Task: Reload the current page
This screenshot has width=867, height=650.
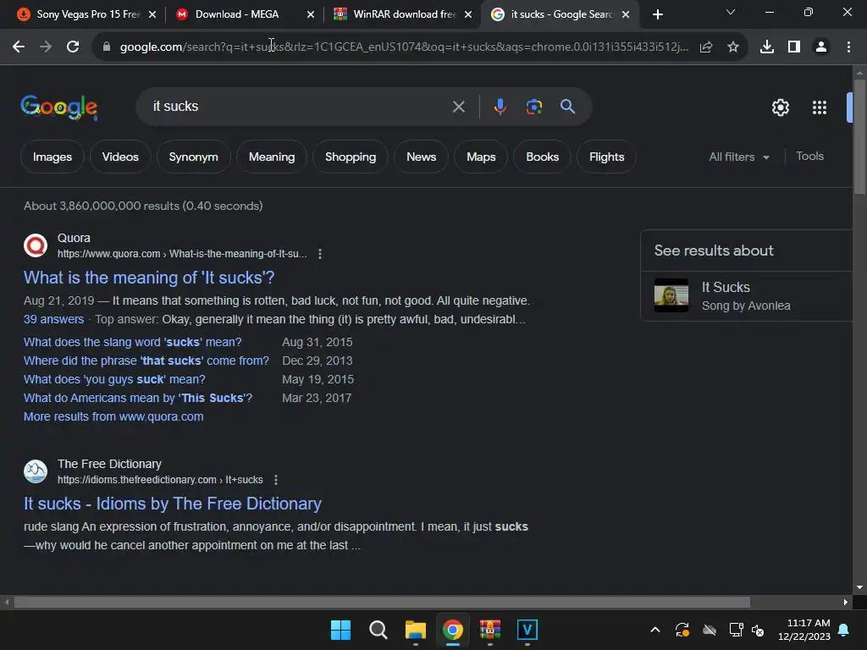Action: pyautogui.click(x=73, y=47)
